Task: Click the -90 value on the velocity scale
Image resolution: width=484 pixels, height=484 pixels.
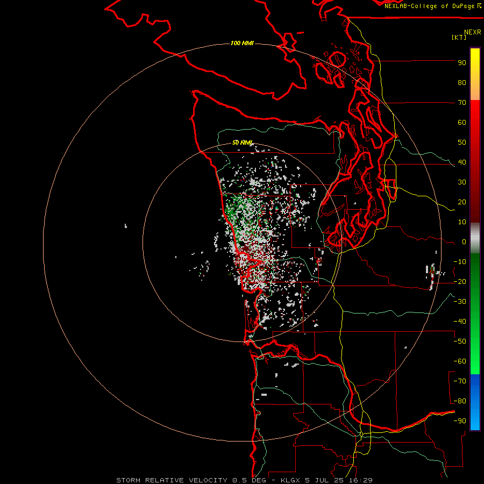Action: pos(460,421)
